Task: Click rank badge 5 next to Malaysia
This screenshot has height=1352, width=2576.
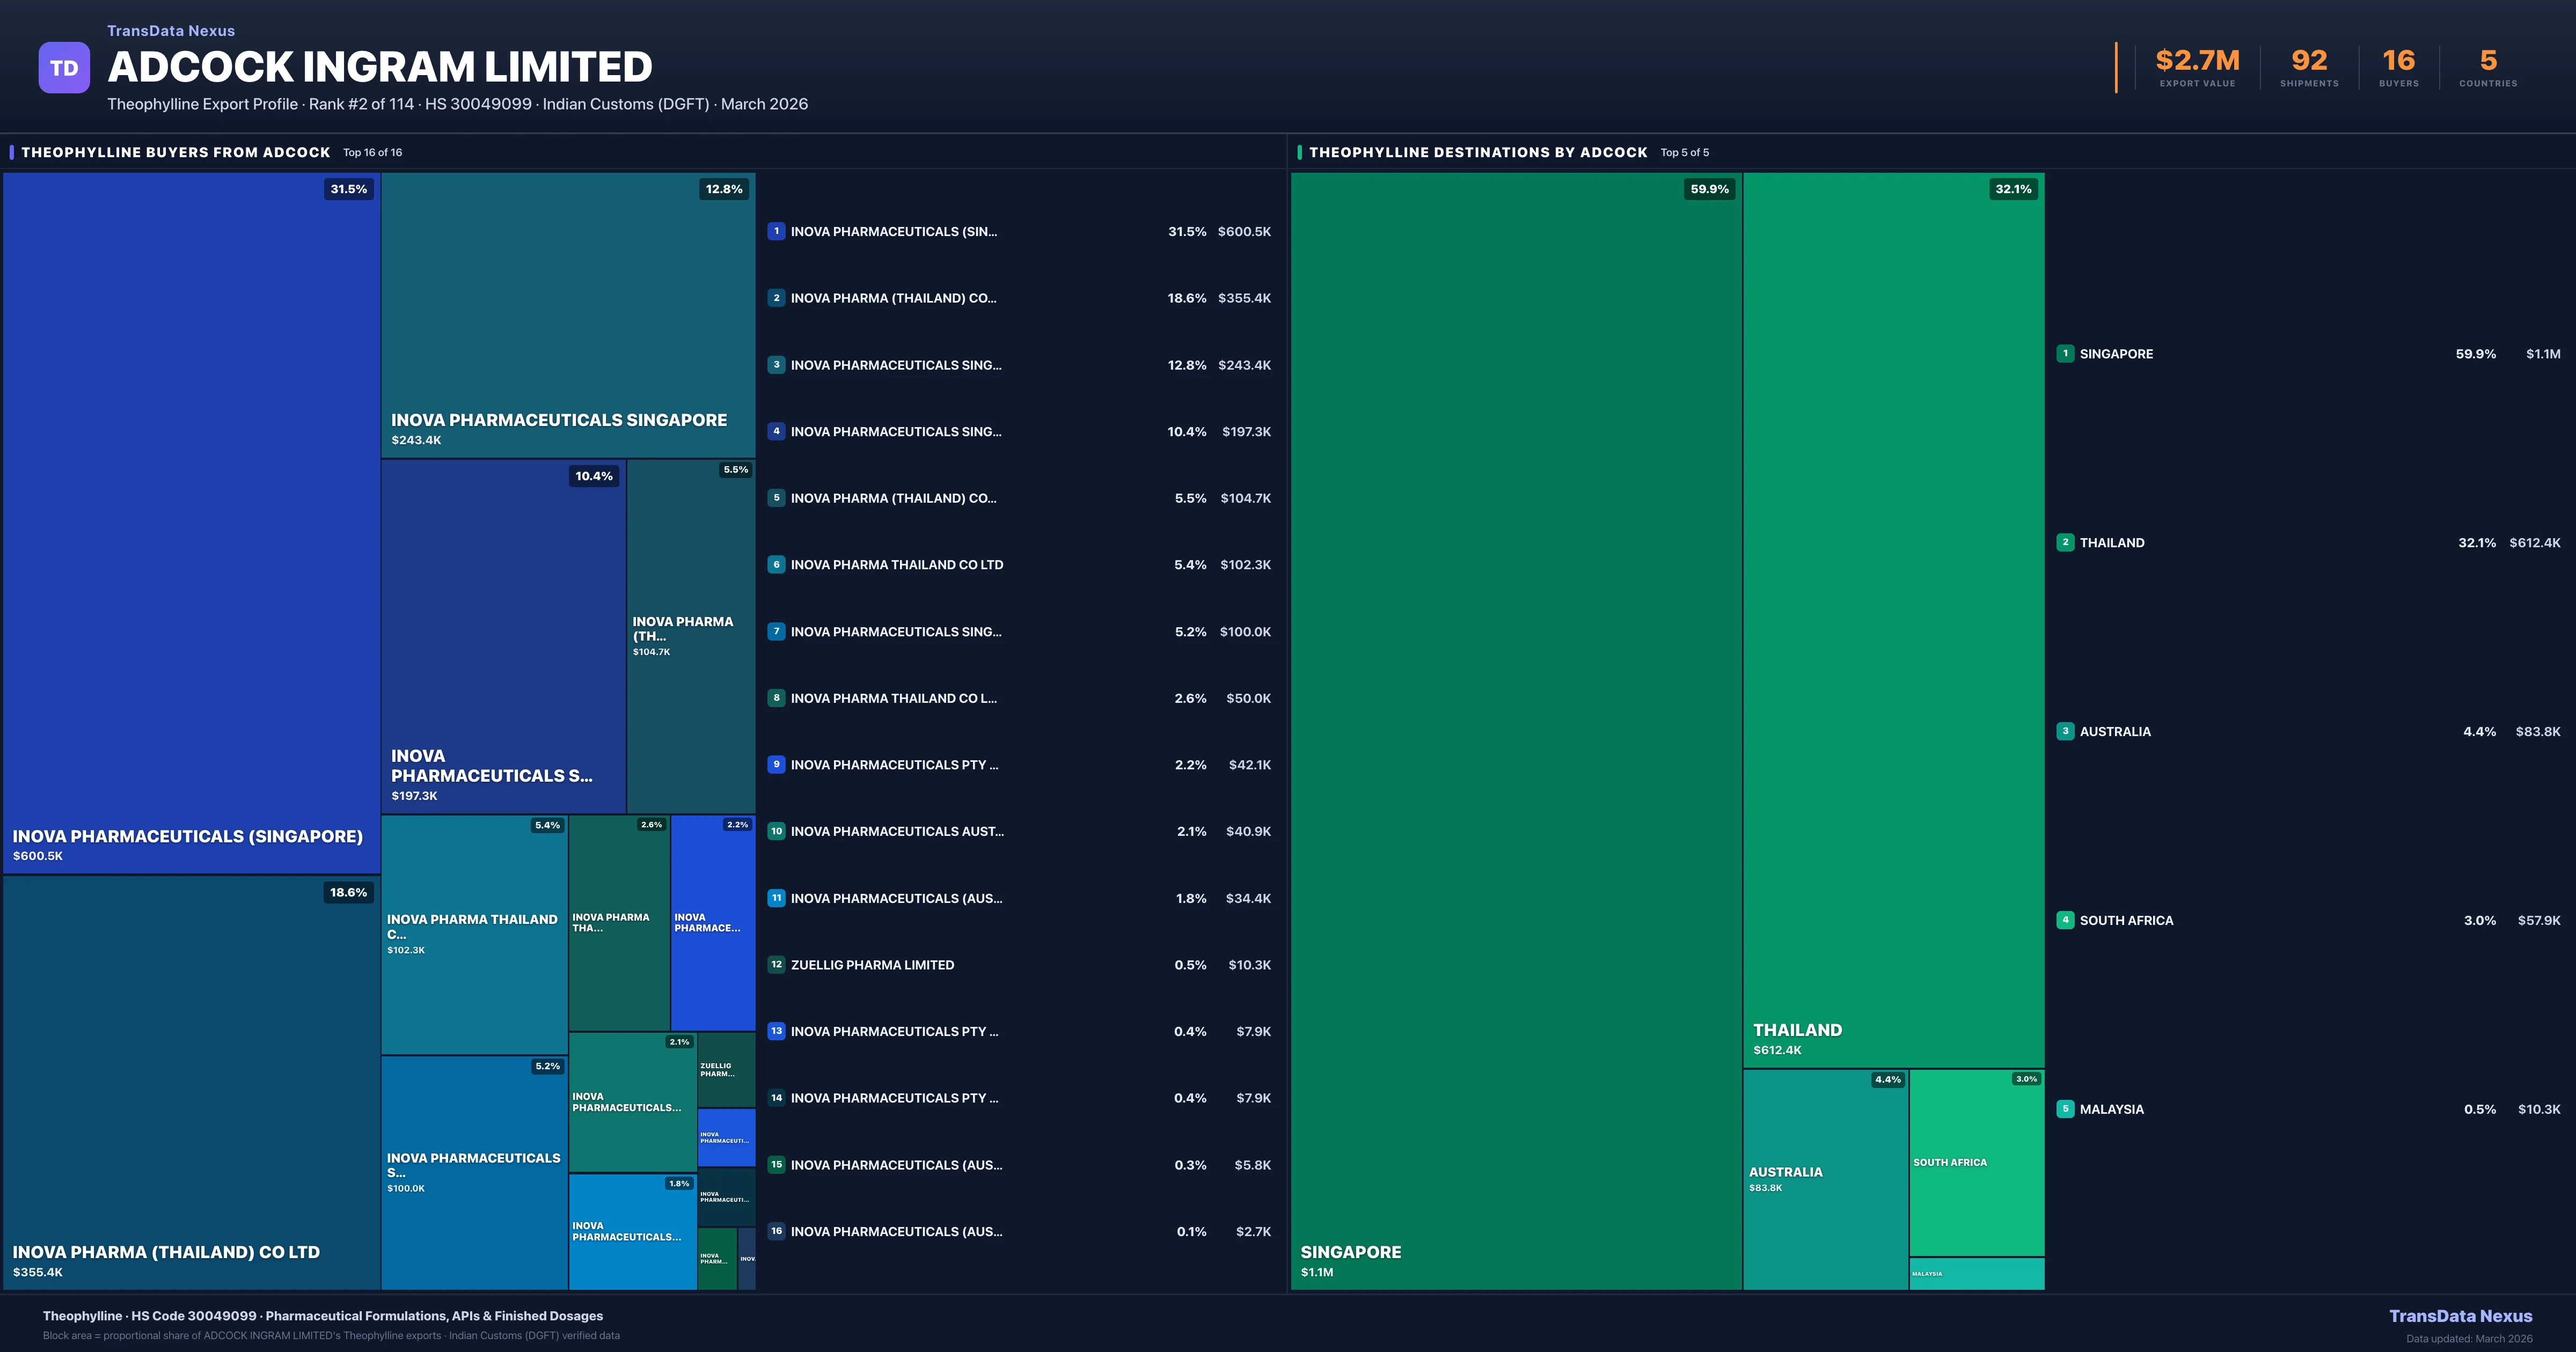Action: pyautogui.click(x=2065, y=1109)
